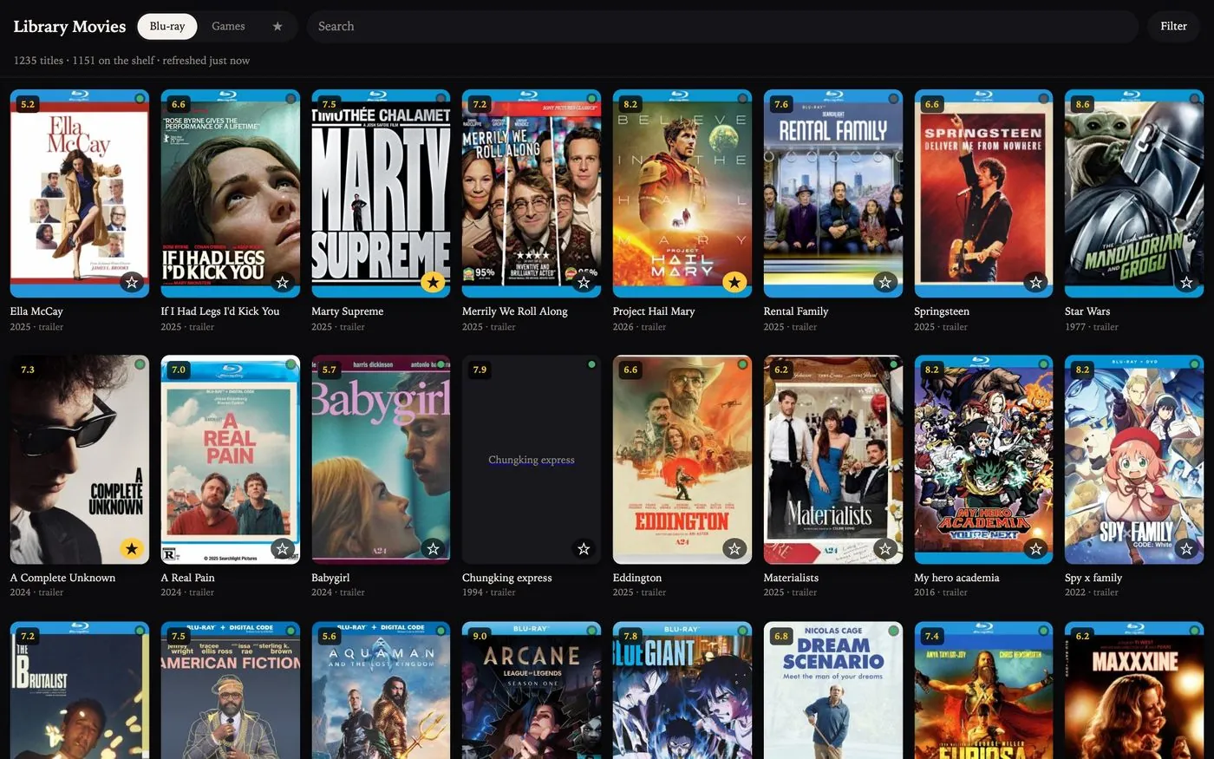
Task: Unfavorite A Complete Unknown via gold star
Action: coord(132,548)
